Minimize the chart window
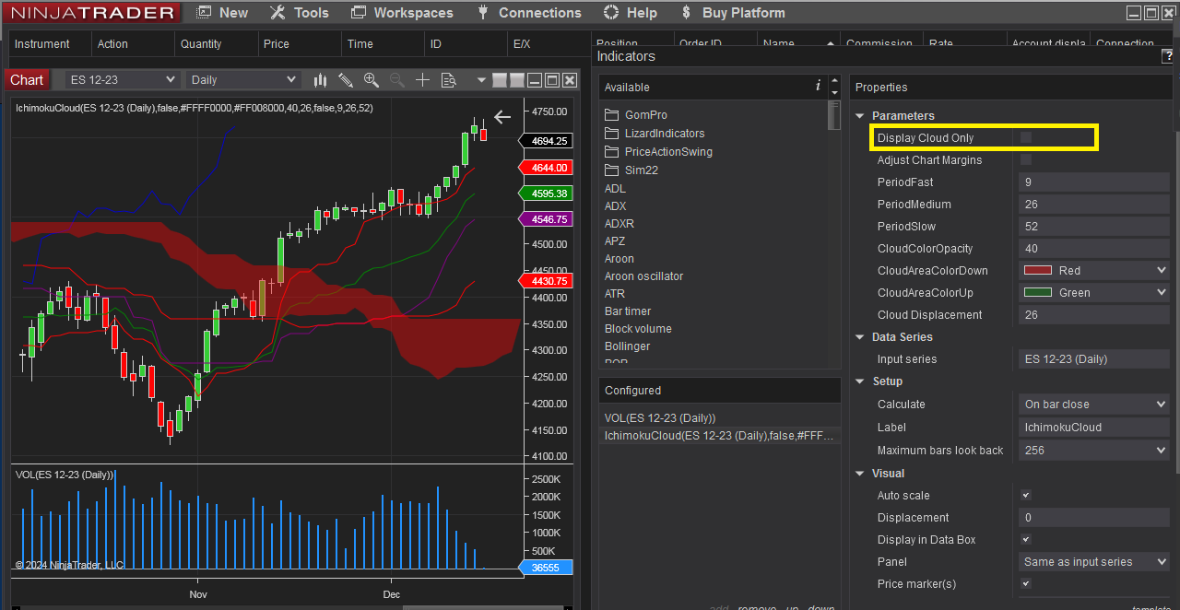 (x=535, y=80)
